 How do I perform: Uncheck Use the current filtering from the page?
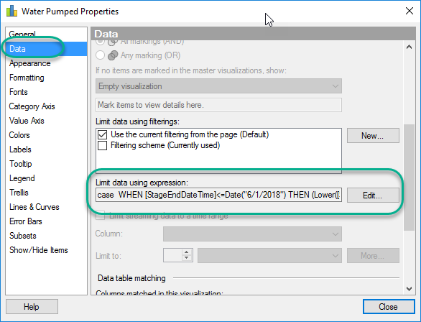(x=102, y=134)
